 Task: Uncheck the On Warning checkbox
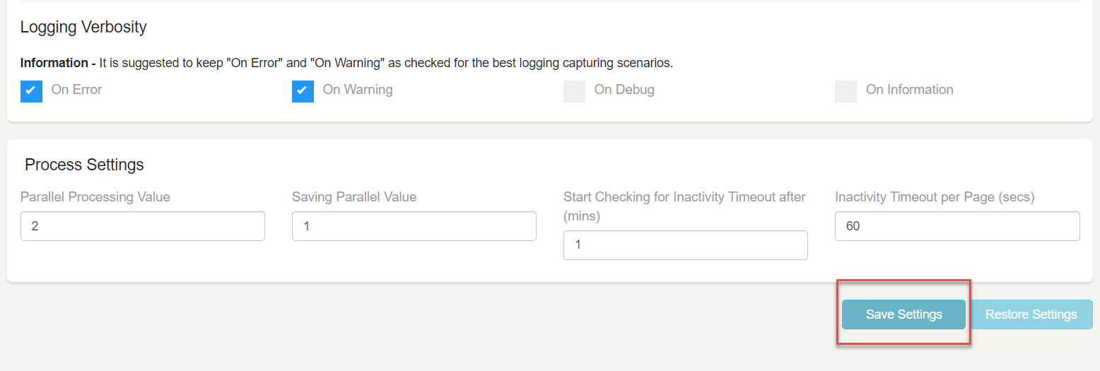pyautogui.click(x=303, y=91)
